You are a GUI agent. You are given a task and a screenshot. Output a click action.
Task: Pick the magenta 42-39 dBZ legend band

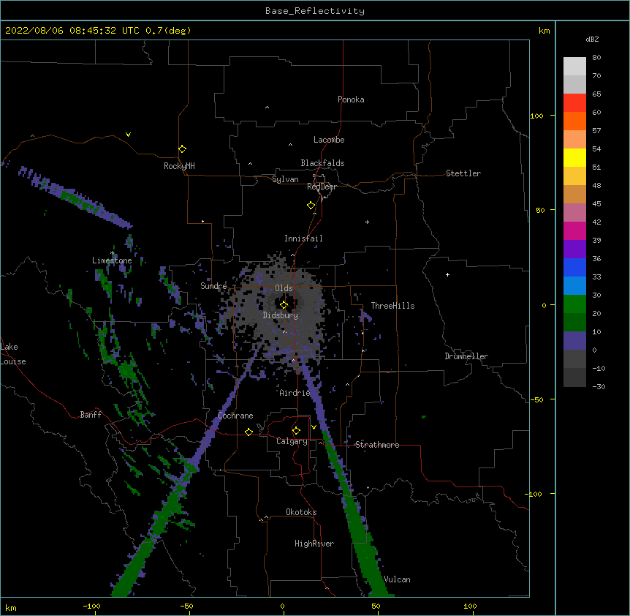574,230
